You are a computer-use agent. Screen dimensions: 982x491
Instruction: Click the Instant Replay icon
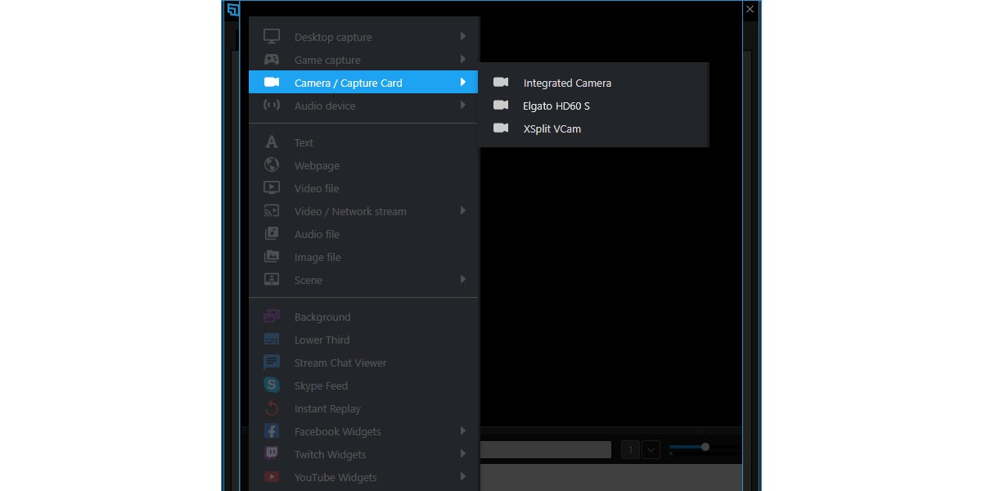[x=271, y=408]
